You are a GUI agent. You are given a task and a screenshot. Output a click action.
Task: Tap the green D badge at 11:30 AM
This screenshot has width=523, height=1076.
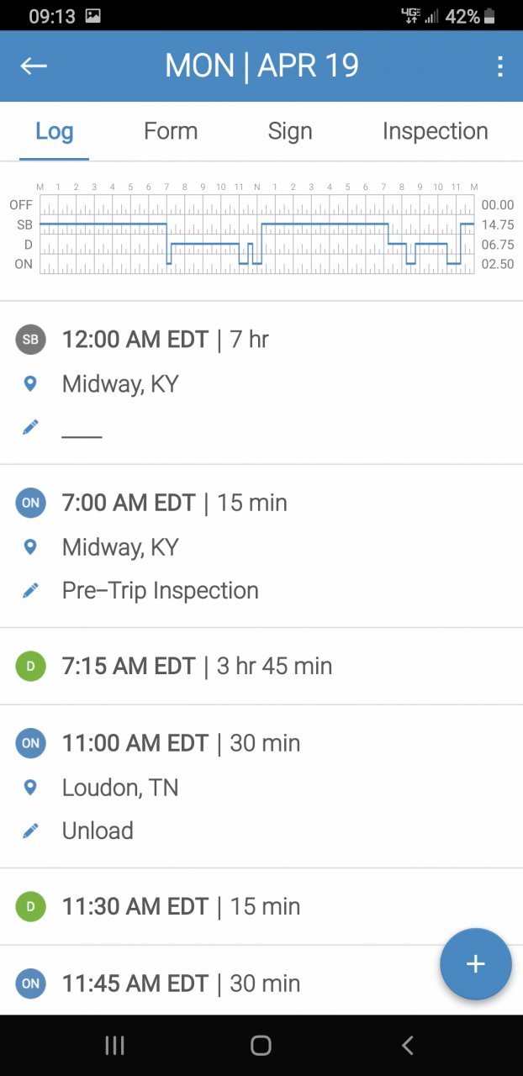pyautogui.click(x=30, y=906)
